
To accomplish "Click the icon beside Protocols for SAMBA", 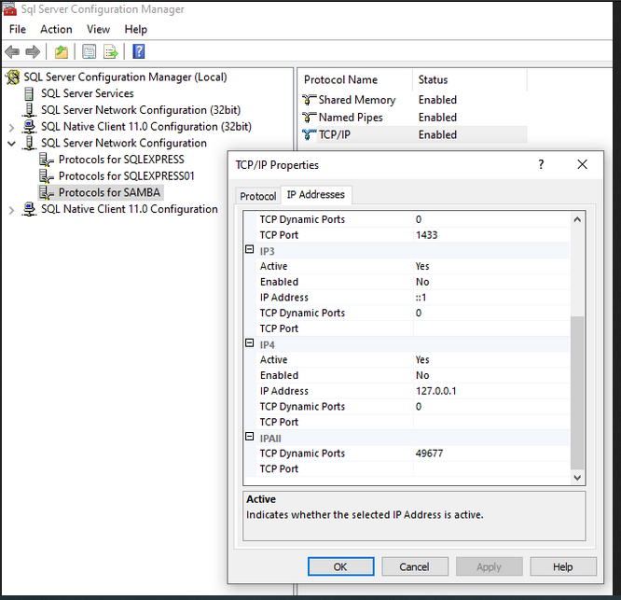I will point(47,192).
